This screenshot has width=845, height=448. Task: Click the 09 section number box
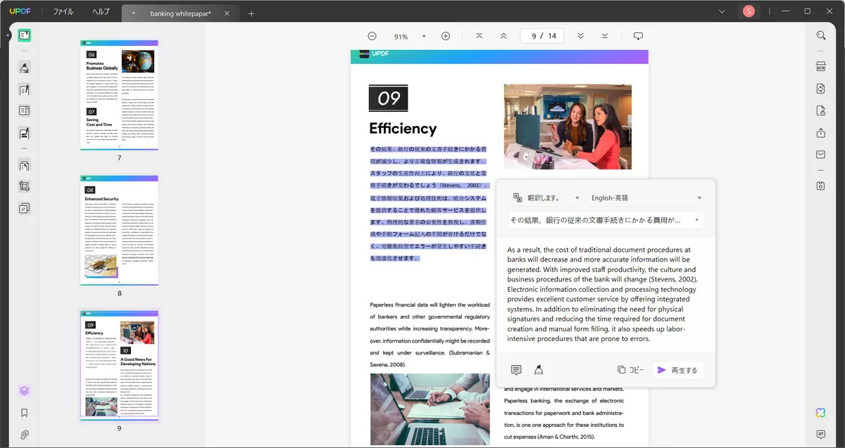tap(388, 98)
